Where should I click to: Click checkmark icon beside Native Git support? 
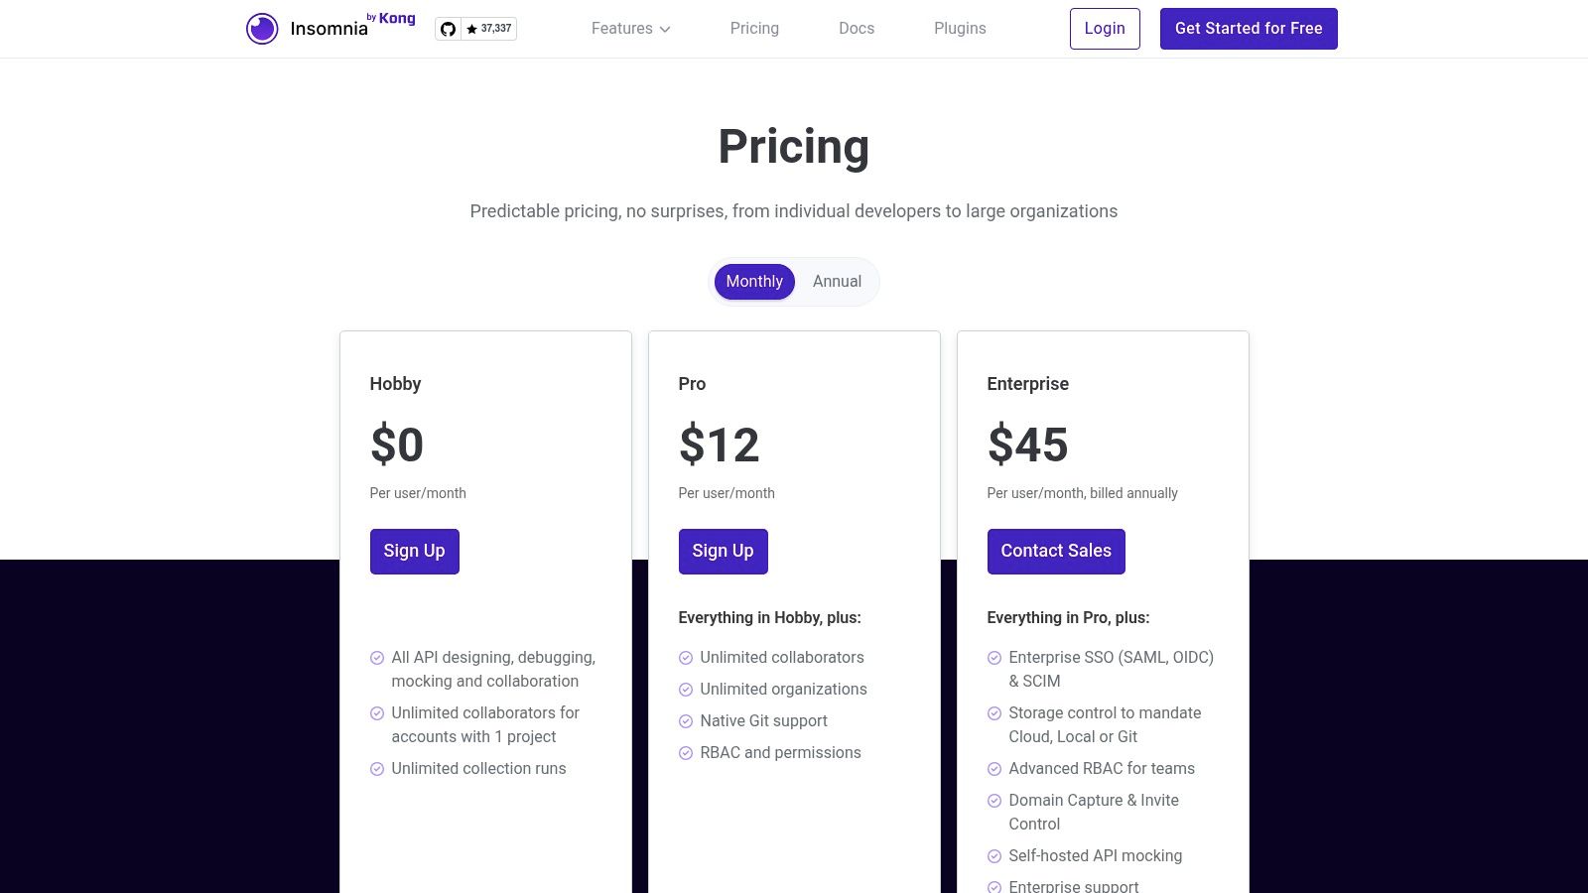pyautogui.click(x=686, y=721)
